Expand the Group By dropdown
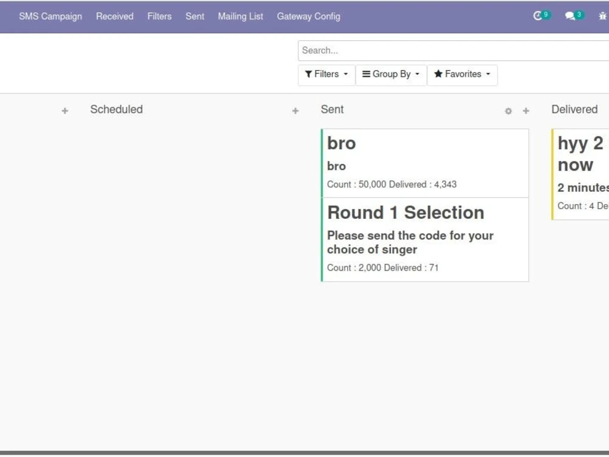Viewport: 609px width, 457px height. 391,74
